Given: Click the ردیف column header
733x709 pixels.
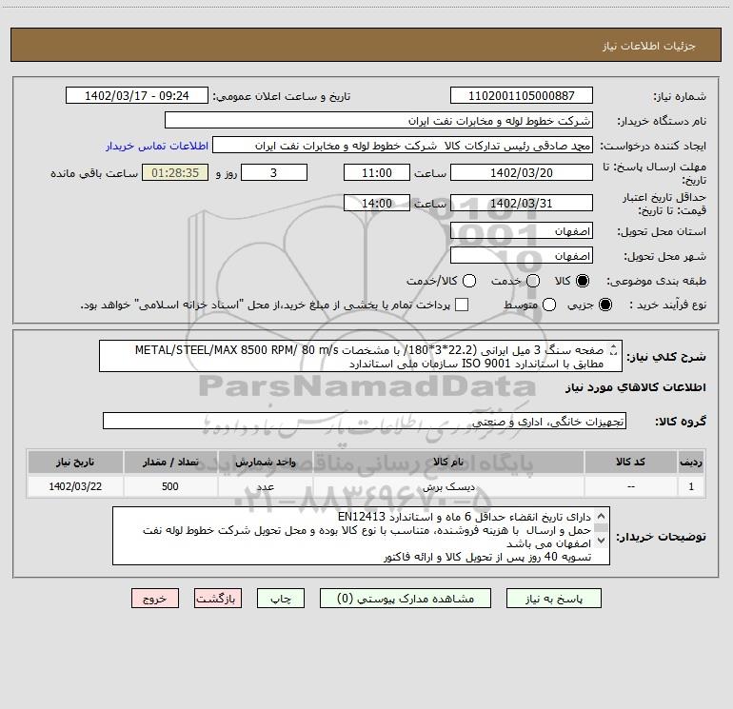Looking at the screenshot, I should [691, 462].
